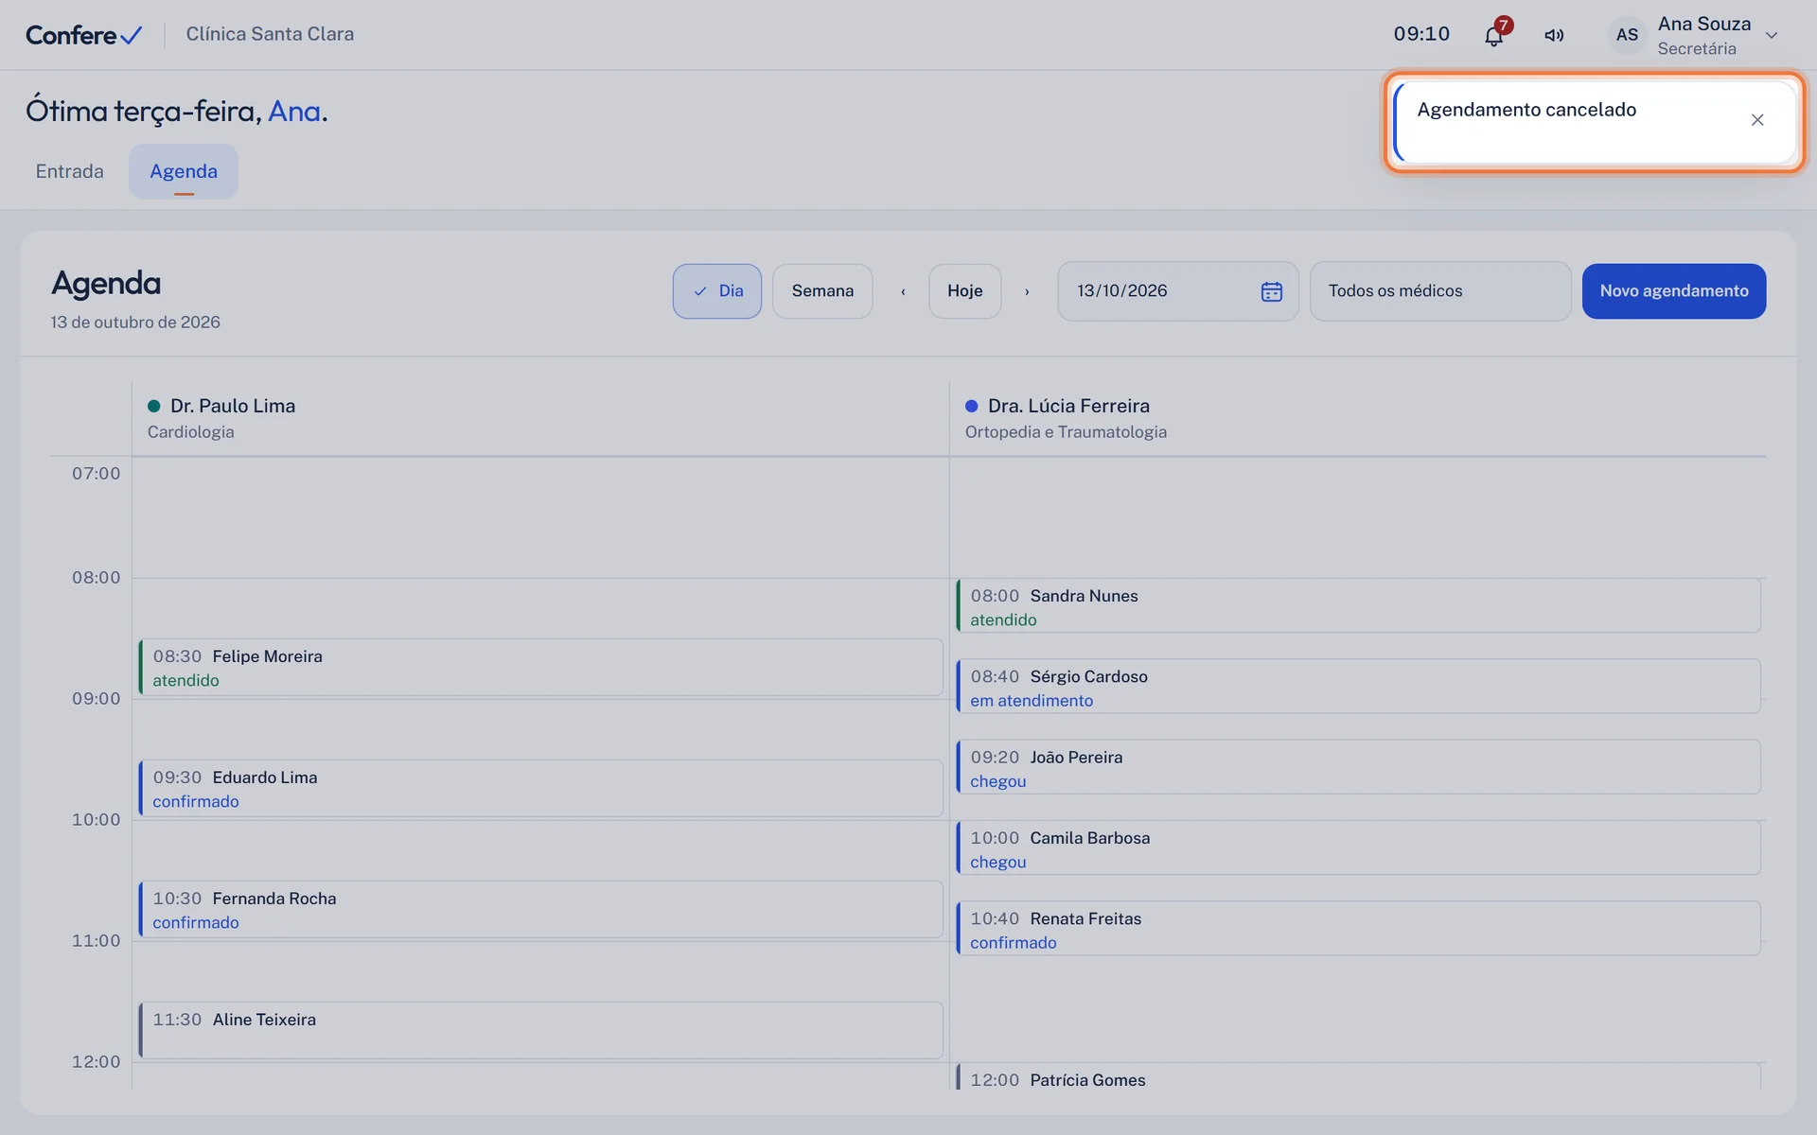Open Fernanda Rocha 10:30 appointment
The image size is (1817, 1135).
coord(540,910)
